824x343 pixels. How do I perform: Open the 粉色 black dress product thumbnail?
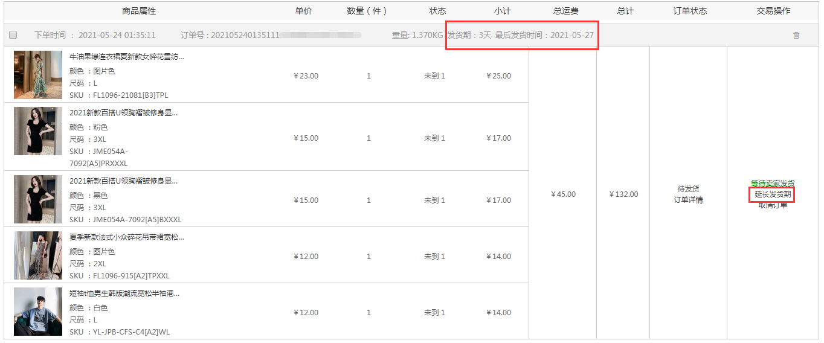[x=38, y=131]
